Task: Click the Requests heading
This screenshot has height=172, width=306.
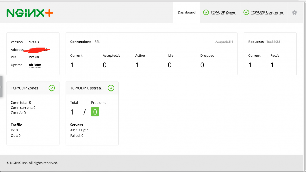Action: click(256, 42)
